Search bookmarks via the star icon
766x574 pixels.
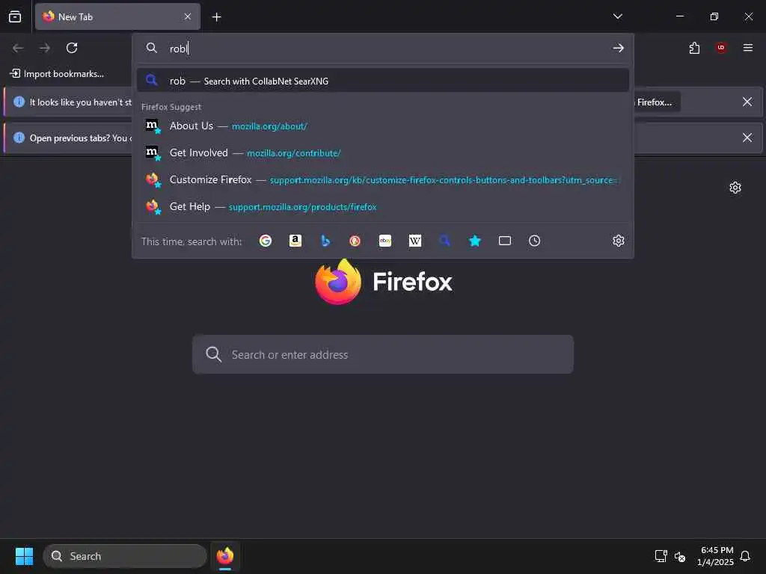click(475, 241)
